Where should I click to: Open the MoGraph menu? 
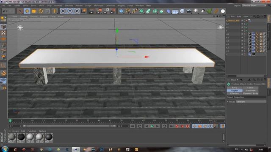point(98,5)
